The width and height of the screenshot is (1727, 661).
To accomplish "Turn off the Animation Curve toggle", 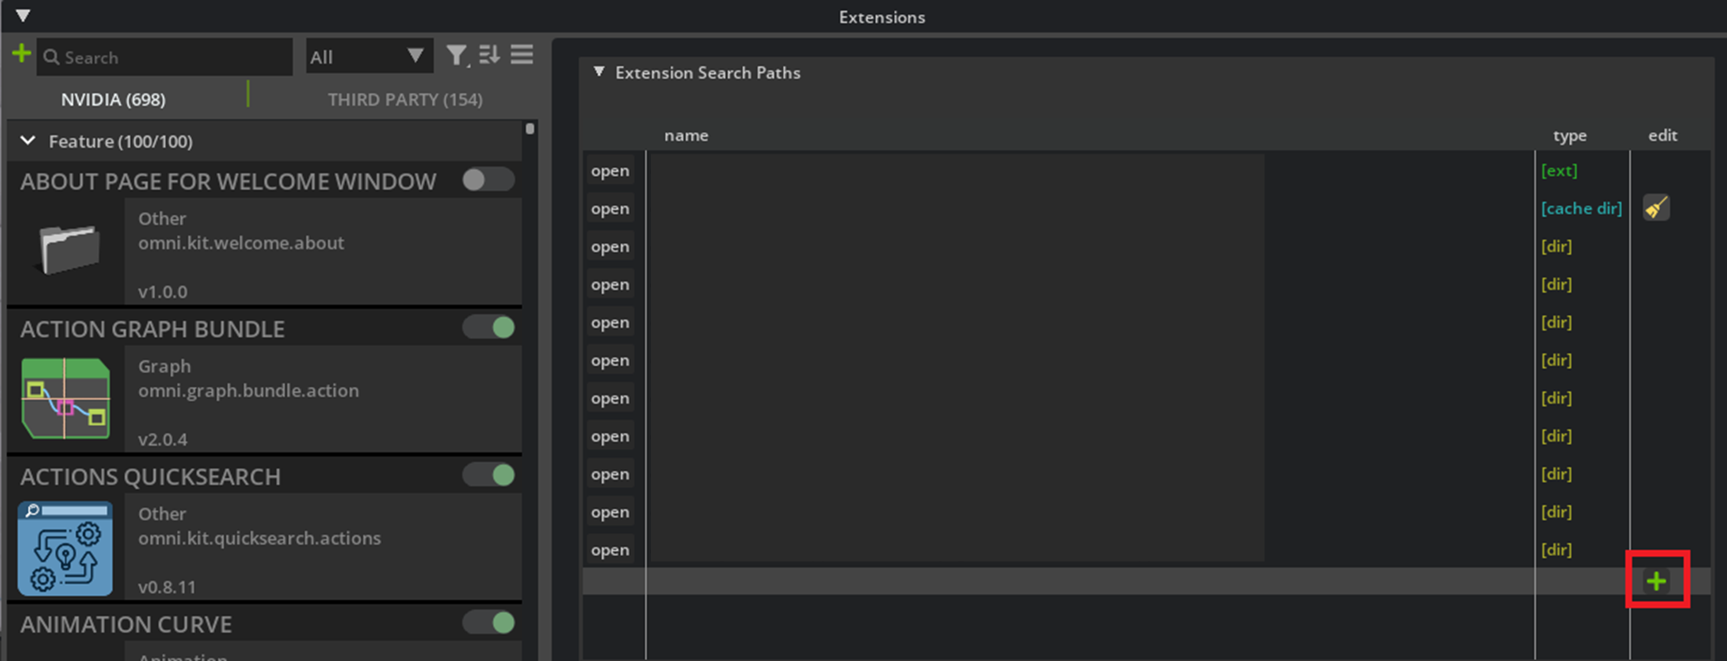I will point(488,623).
